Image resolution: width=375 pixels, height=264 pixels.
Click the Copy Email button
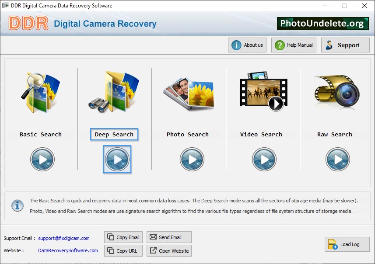pos(123,237)
